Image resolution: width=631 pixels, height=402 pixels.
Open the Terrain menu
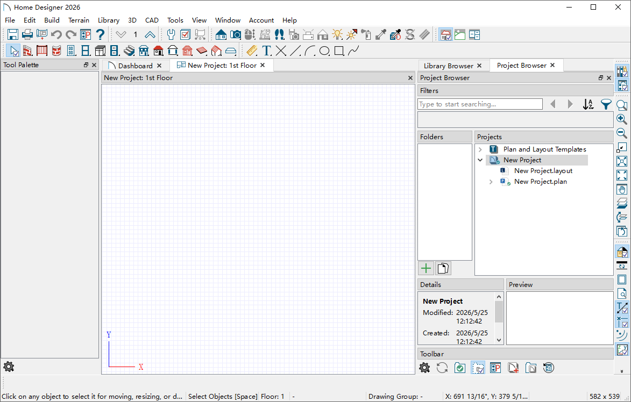[x=79, y=20]
